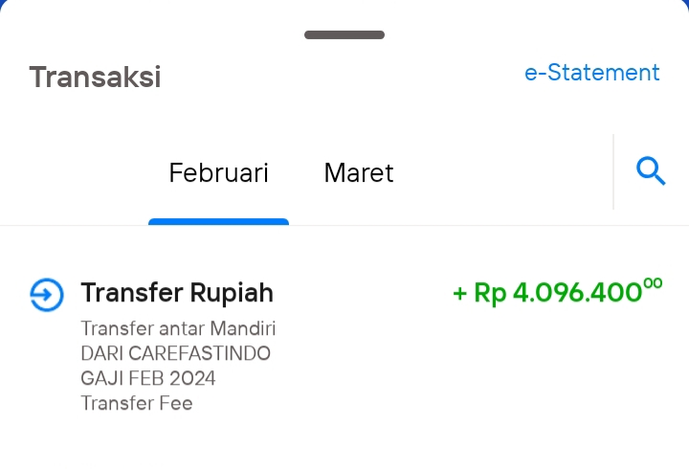This screenshot has width=689, height=469.
Task: Tap the blank space below Transfer Fee
Action: tap(344, 444)
